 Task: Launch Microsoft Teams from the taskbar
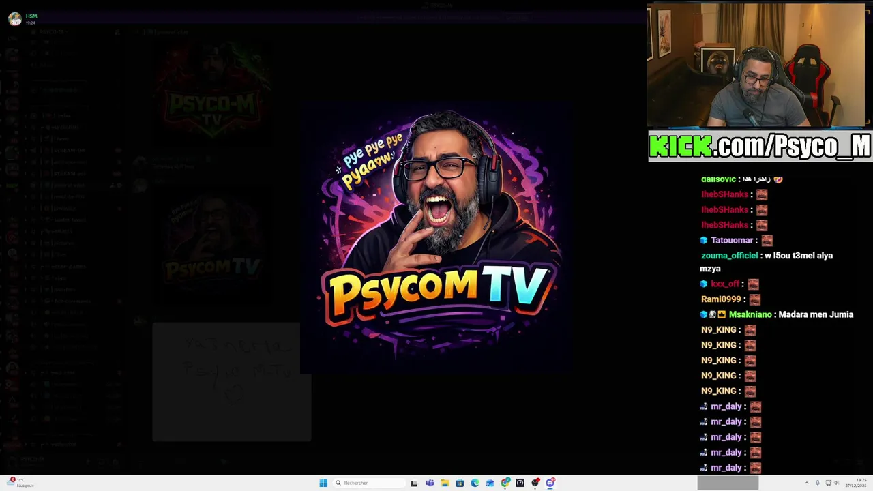click(x=430, y=483)
